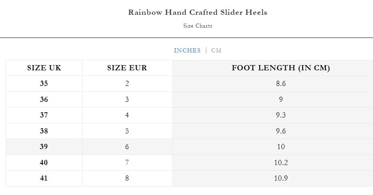Image resolution: width=373 pixels, height=195 pixels.
Task: Click EUR size 5 cell
Action: click(127, 131)
